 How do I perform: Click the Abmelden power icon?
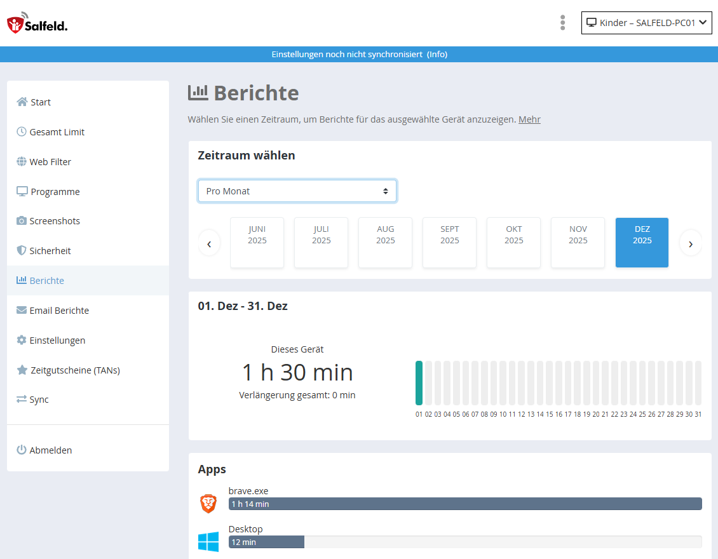(22, 450)
